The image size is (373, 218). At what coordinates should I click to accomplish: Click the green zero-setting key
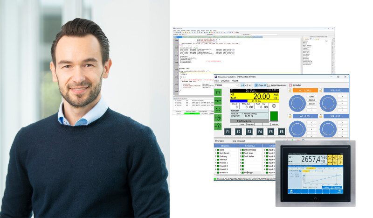click(218, 101)
